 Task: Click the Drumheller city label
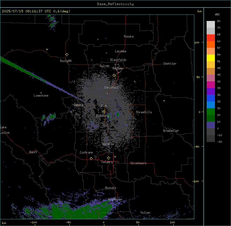click(171, 131)
